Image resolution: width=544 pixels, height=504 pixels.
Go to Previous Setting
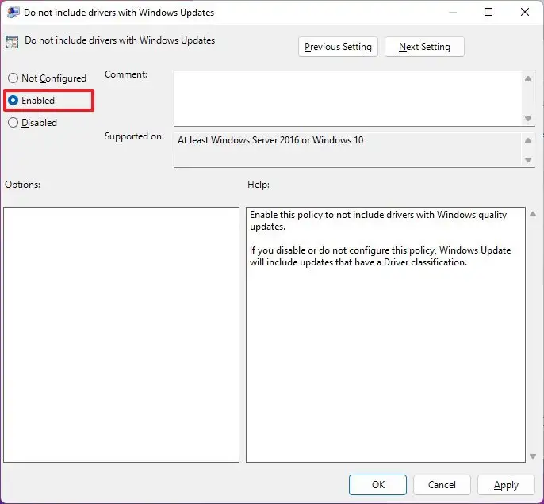click(338, 47)
